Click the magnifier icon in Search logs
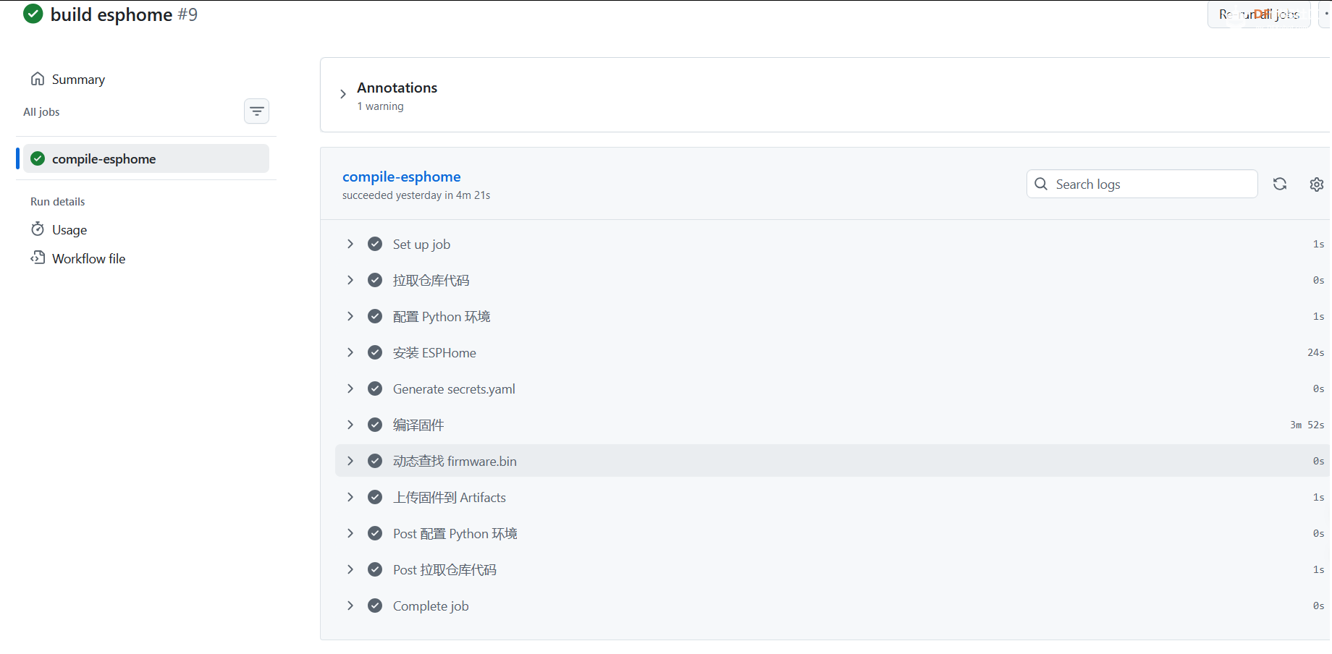The image size is (1332, 654). [1041, 184]
